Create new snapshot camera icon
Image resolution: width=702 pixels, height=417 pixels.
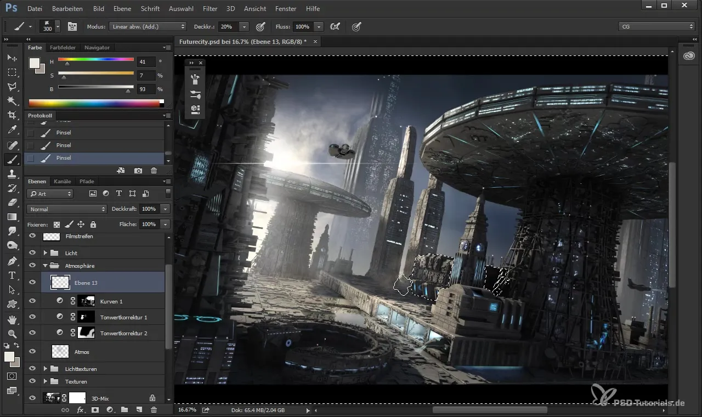138,171
